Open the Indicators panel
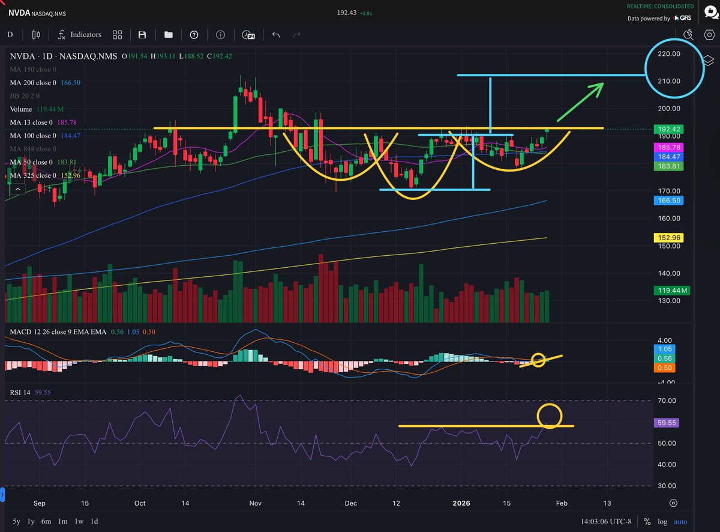 pyautogui.click(x=79, y=34)
